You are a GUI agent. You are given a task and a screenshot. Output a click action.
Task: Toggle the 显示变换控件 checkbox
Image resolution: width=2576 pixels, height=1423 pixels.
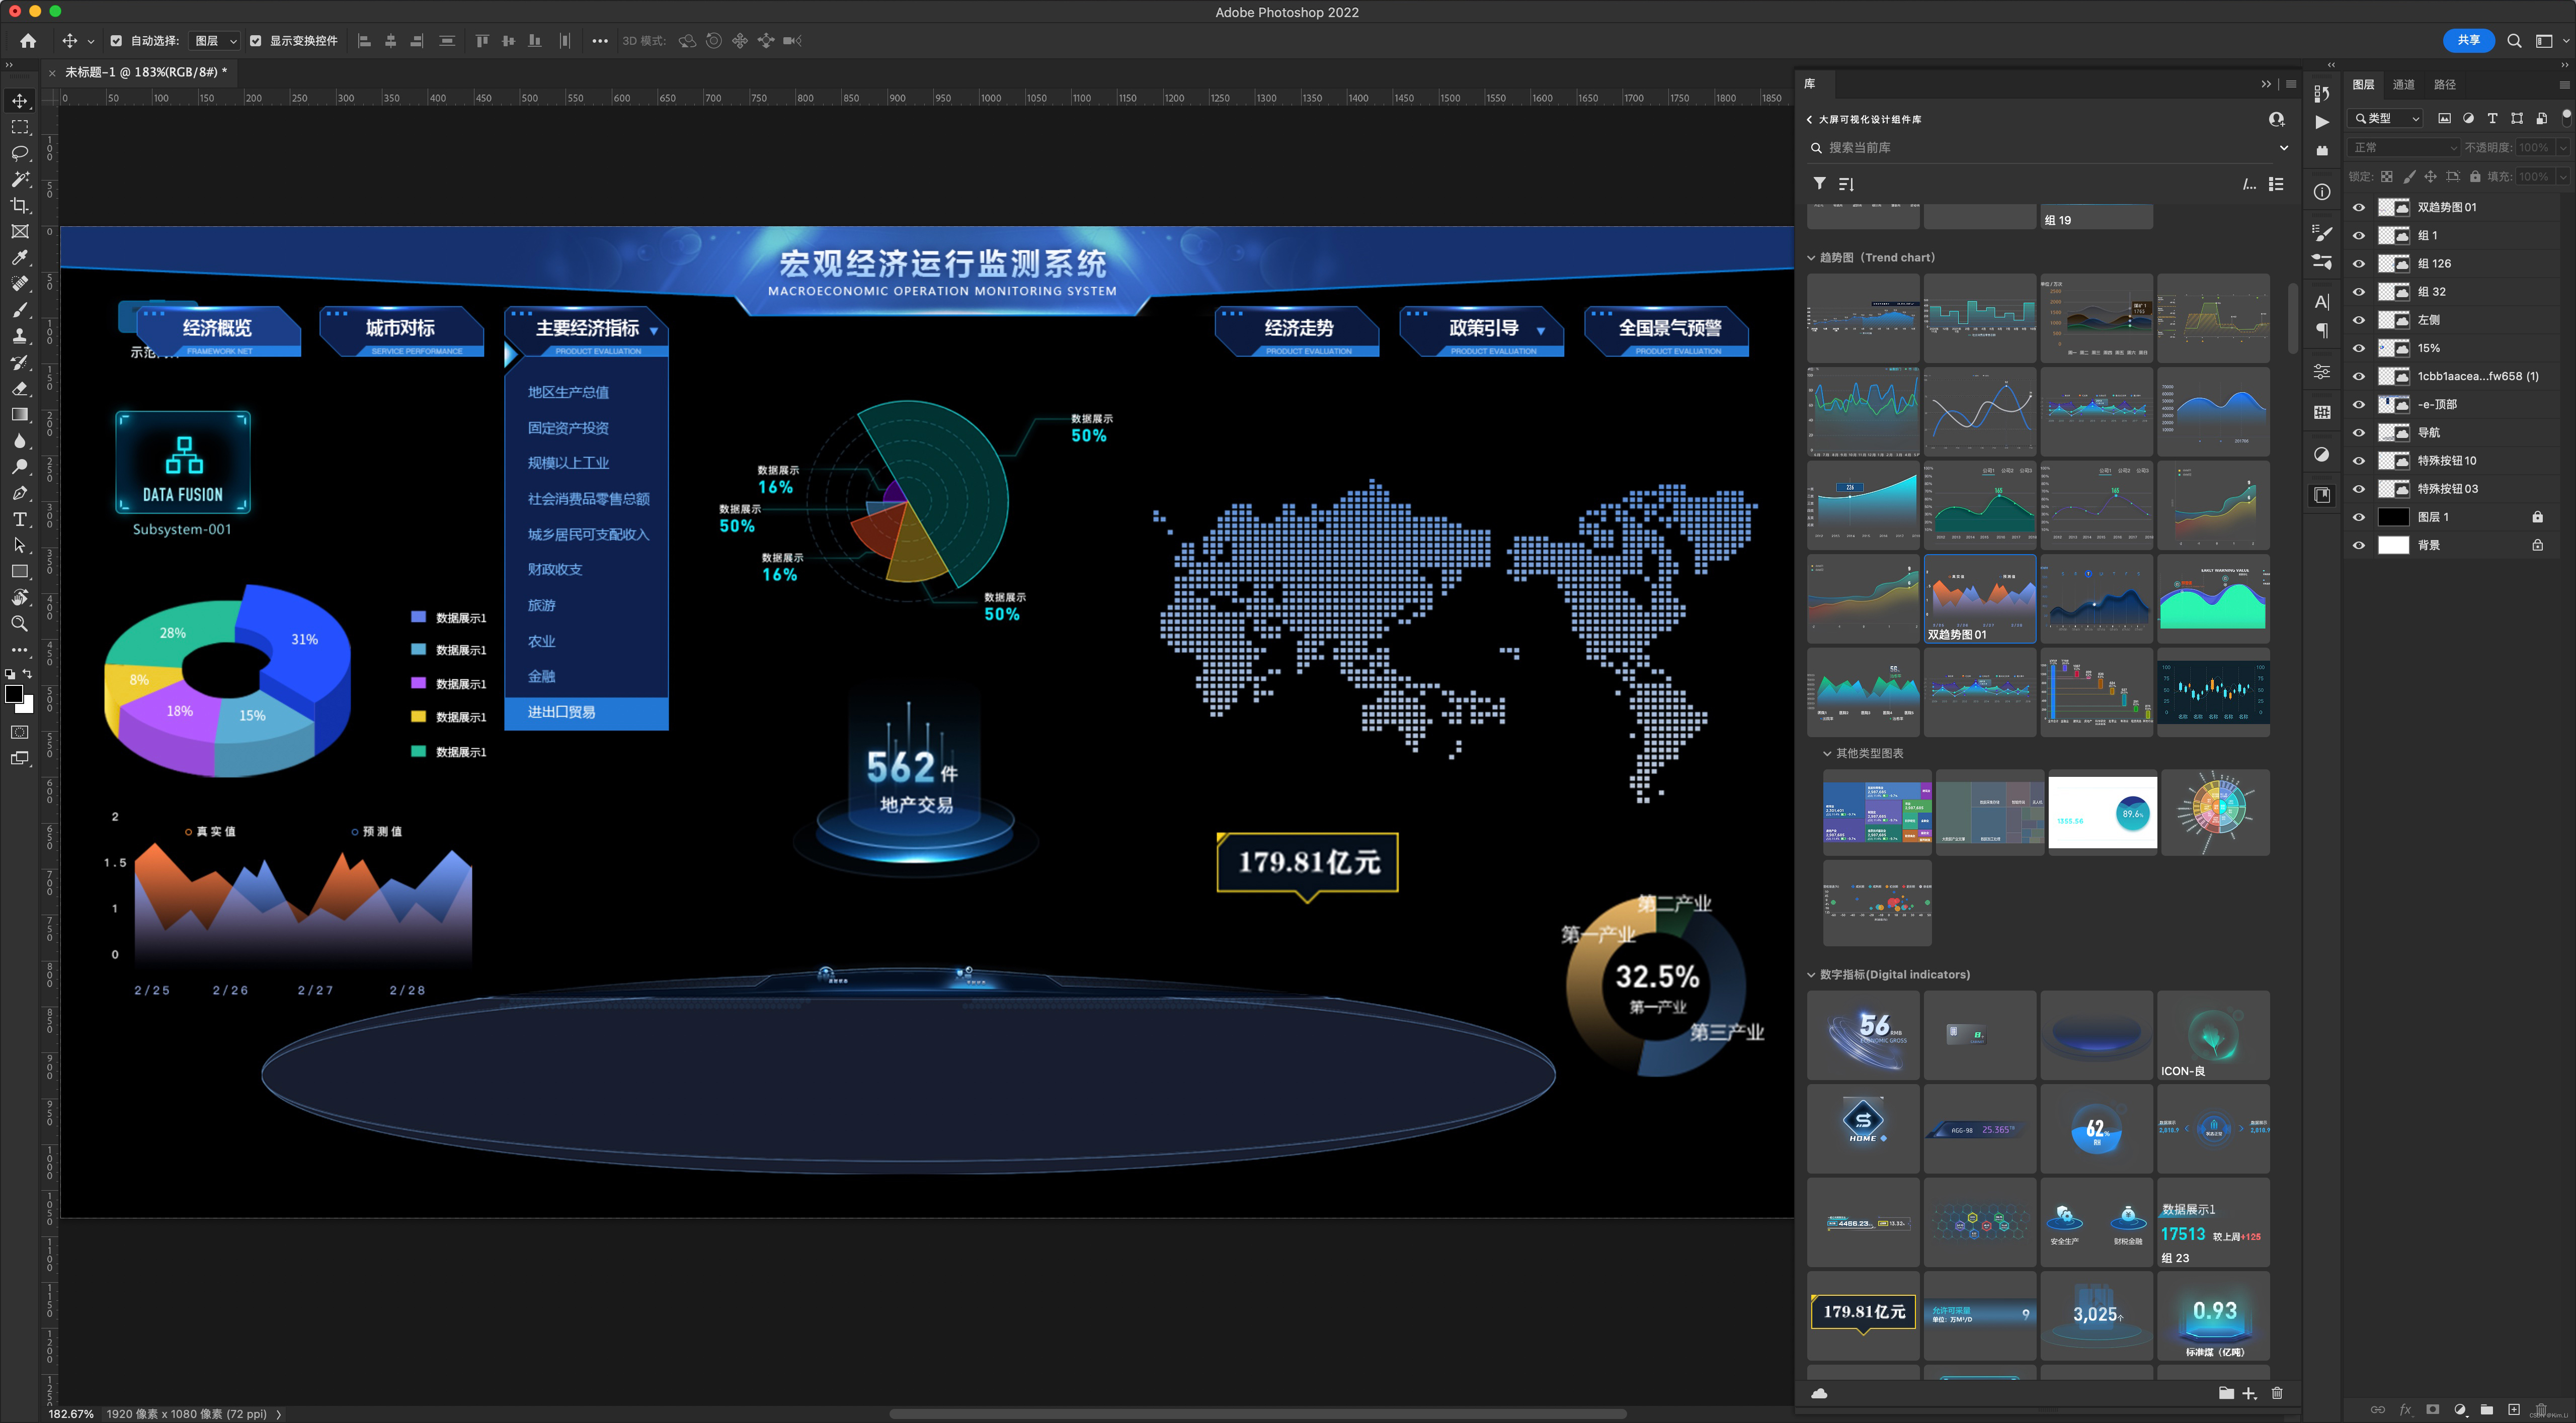coord(255,41)
